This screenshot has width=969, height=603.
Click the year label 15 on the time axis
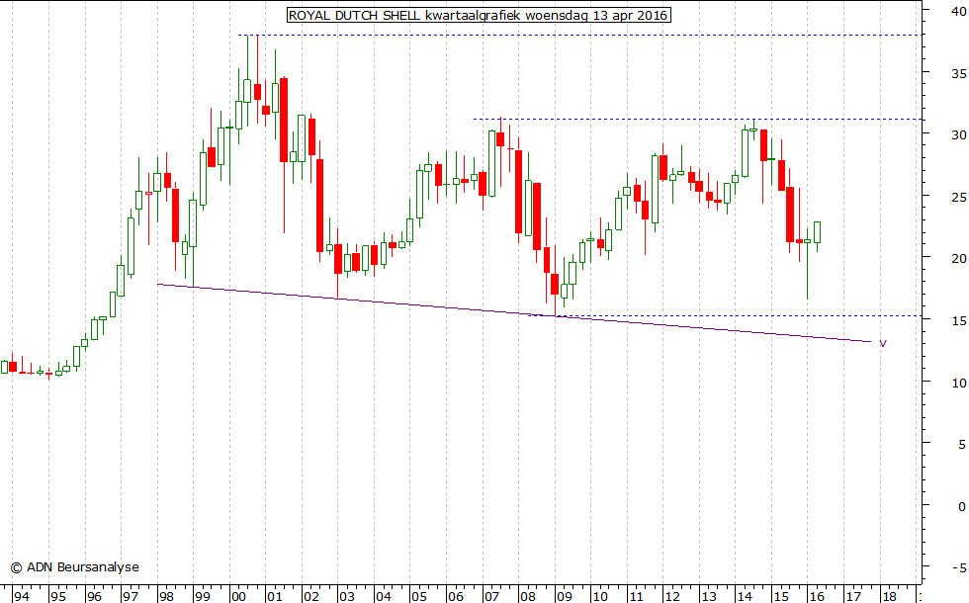(x=780, y=597)
